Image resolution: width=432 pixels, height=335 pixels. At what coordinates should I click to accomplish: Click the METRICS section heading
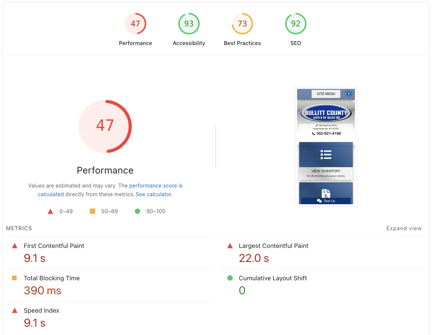coord(19,228)
